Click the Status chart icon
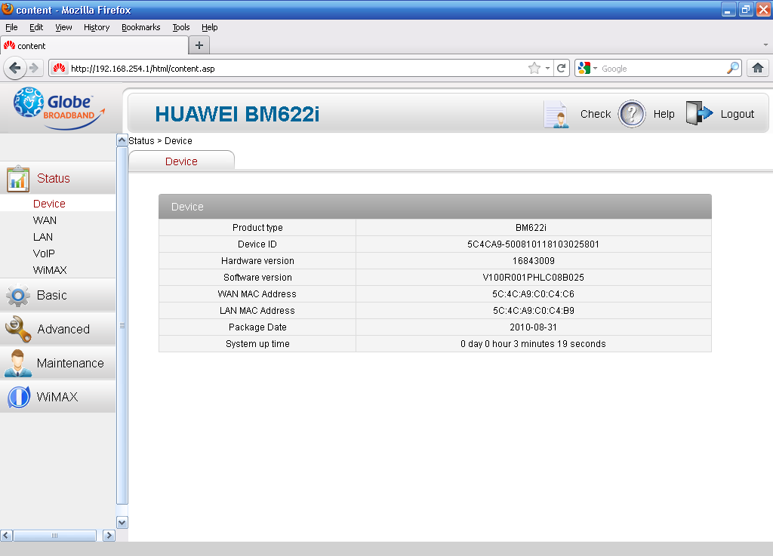773x556 pixels. (x=18, y=178)
